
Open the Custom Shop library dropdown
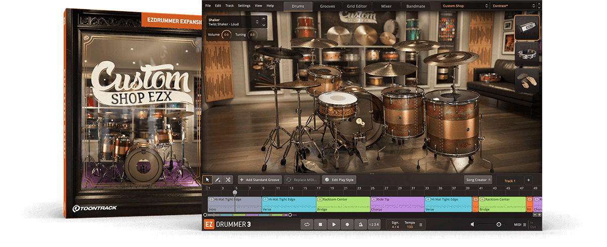(x=463, y=6)
